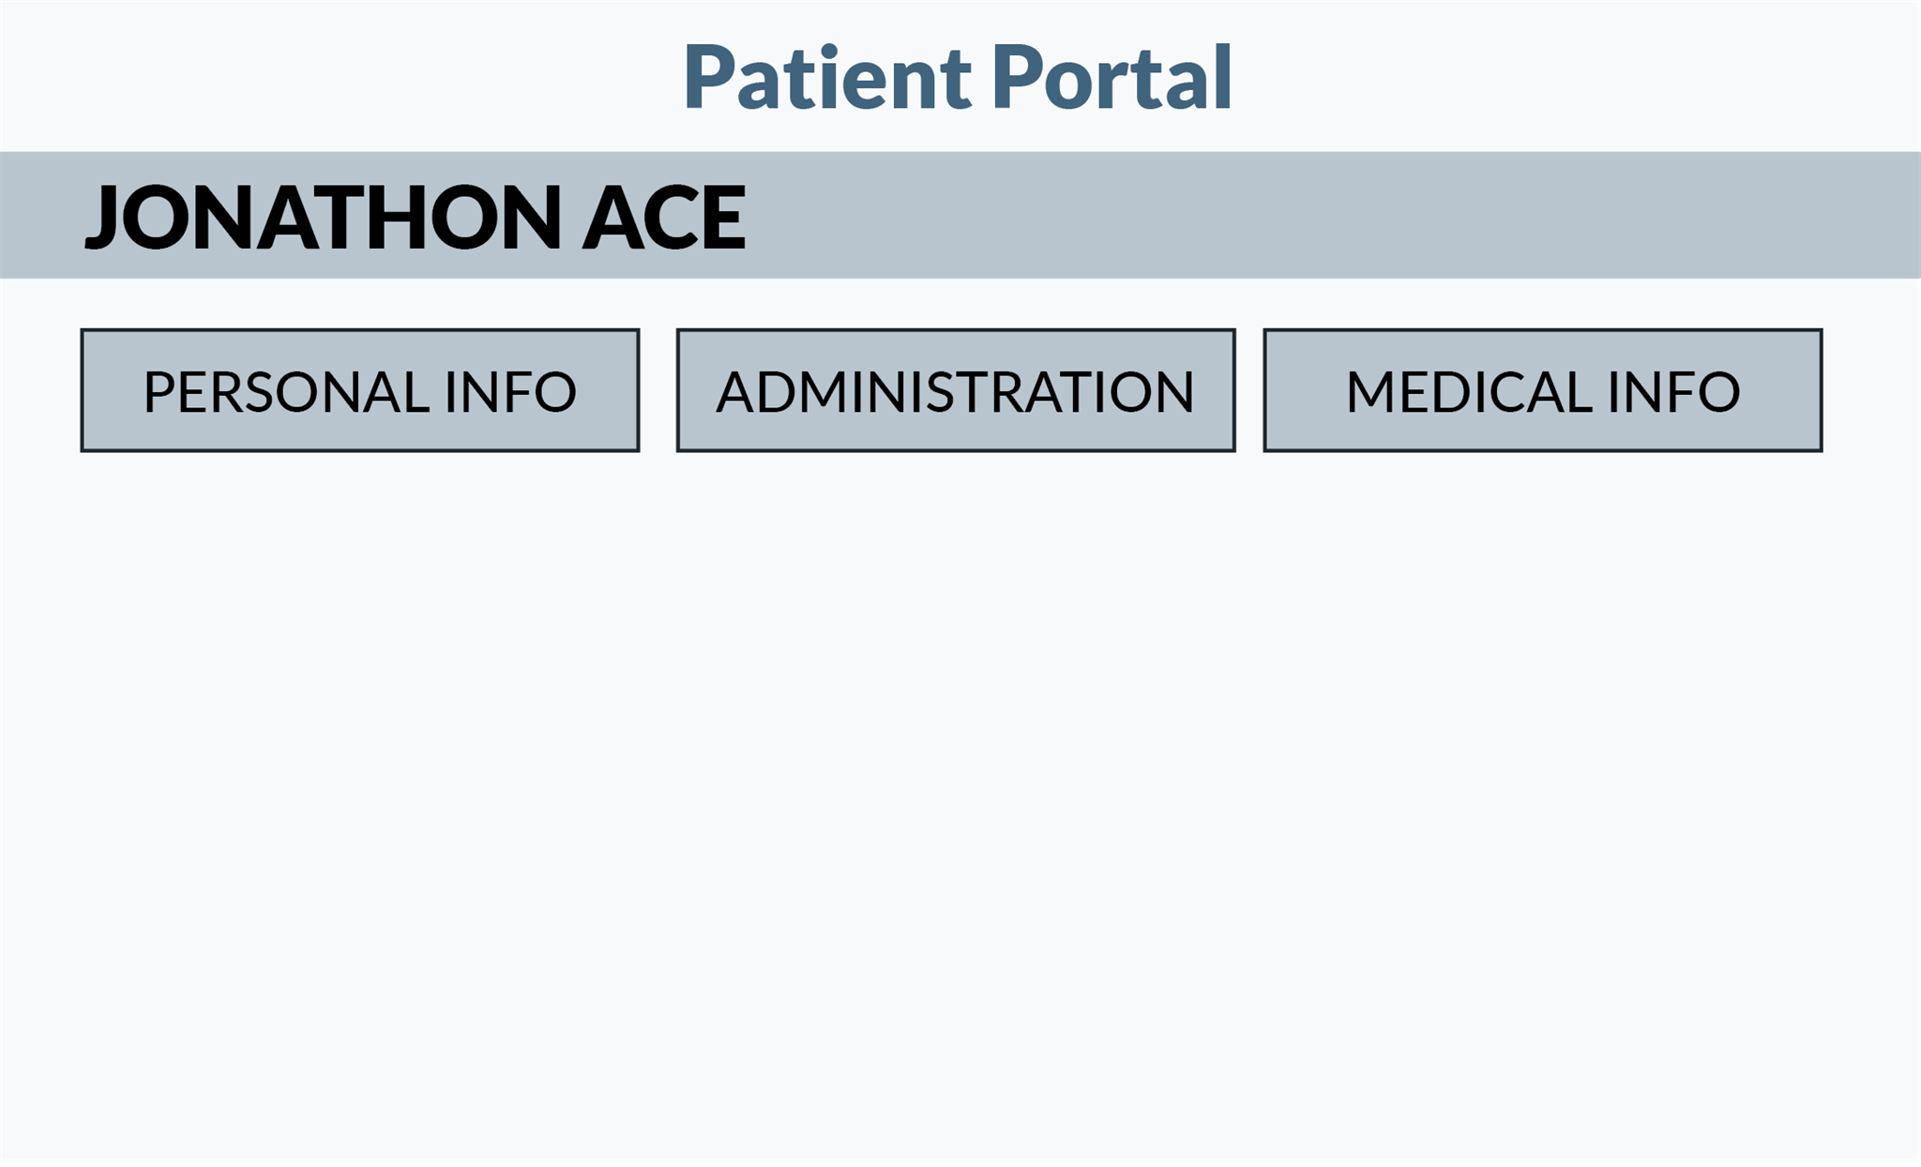Click the gap between ADMINISTRATION and MEDICAL INFO

1249,390
